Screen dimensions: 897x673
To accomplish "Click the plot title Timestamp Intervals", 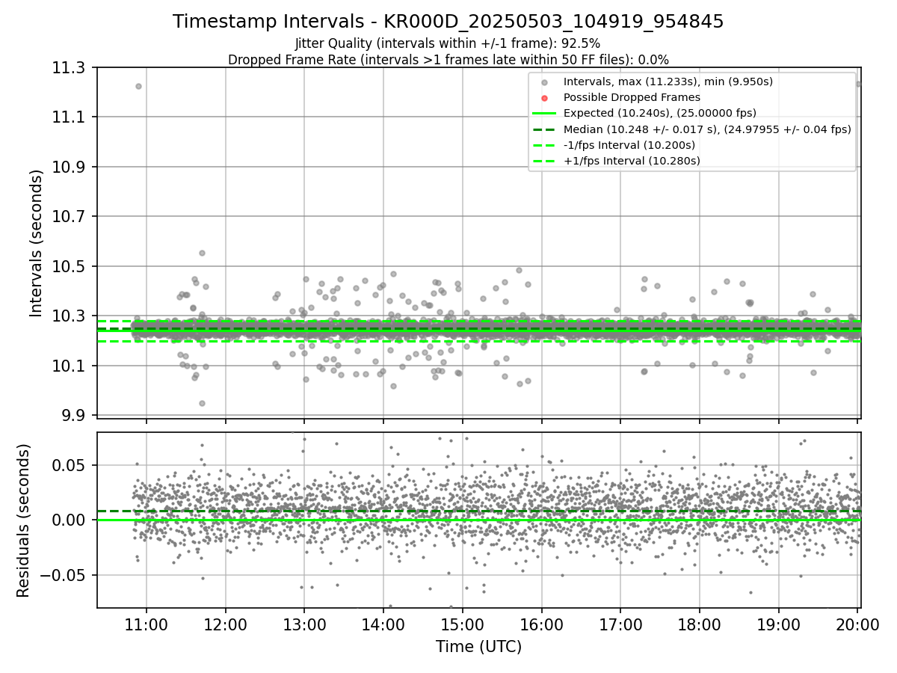I will [449, 22].
